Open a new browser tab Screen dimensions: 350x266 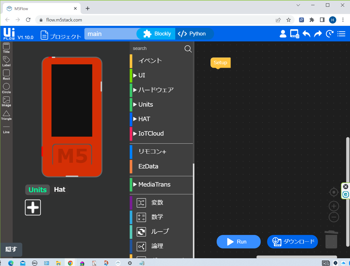point(87,9)
